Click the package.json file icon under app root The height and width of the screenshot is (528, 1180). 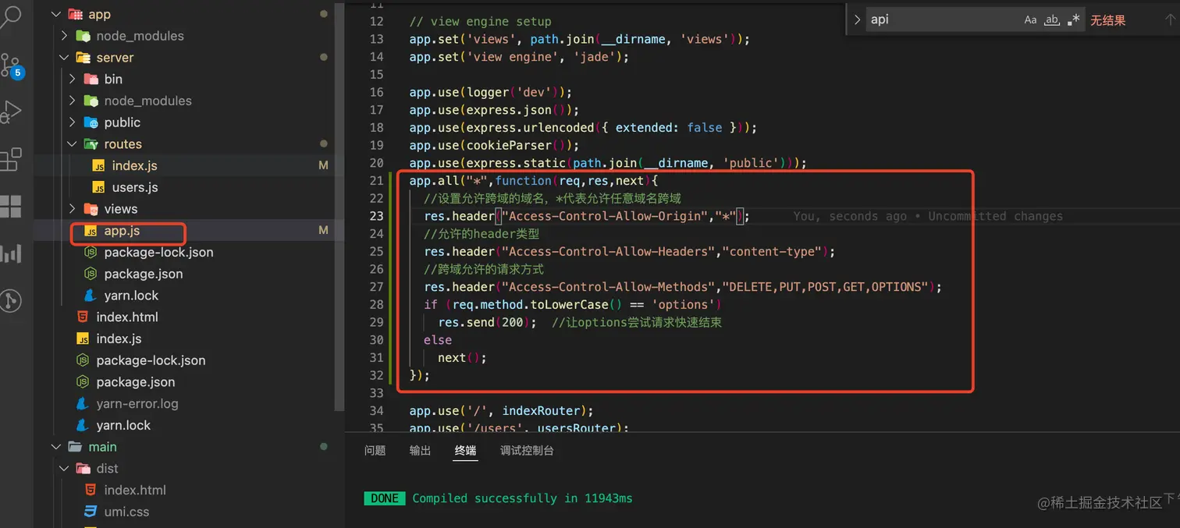click(x=82, y=382)
